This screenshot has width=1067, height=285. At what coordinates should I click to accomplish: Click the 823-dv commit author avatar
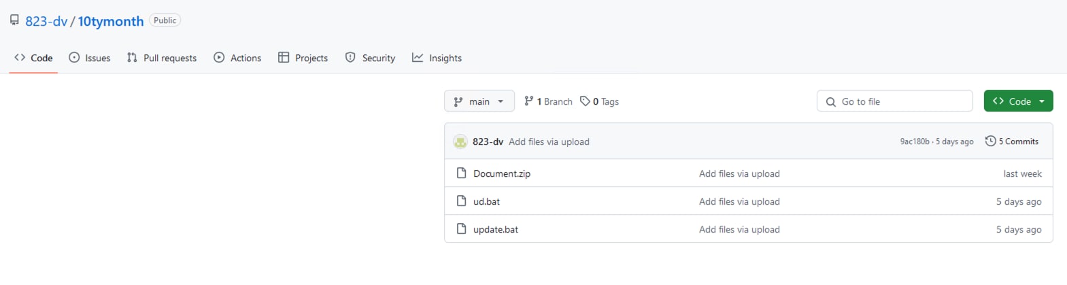coord(460,141)
